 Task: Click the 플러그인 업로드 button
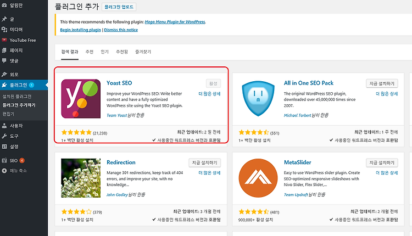click(x=119, y=7)
